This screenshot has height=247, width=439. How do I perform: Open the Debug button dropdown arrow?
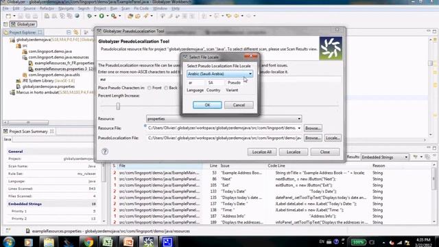tap(95, 16)
